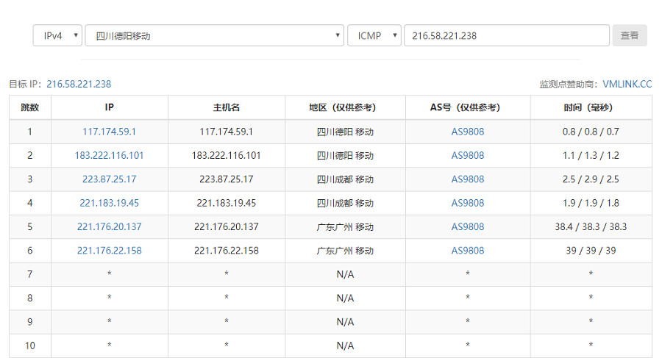662x358 pixels.
Task: Click the AS号 column header
Action: pos(468,107)
